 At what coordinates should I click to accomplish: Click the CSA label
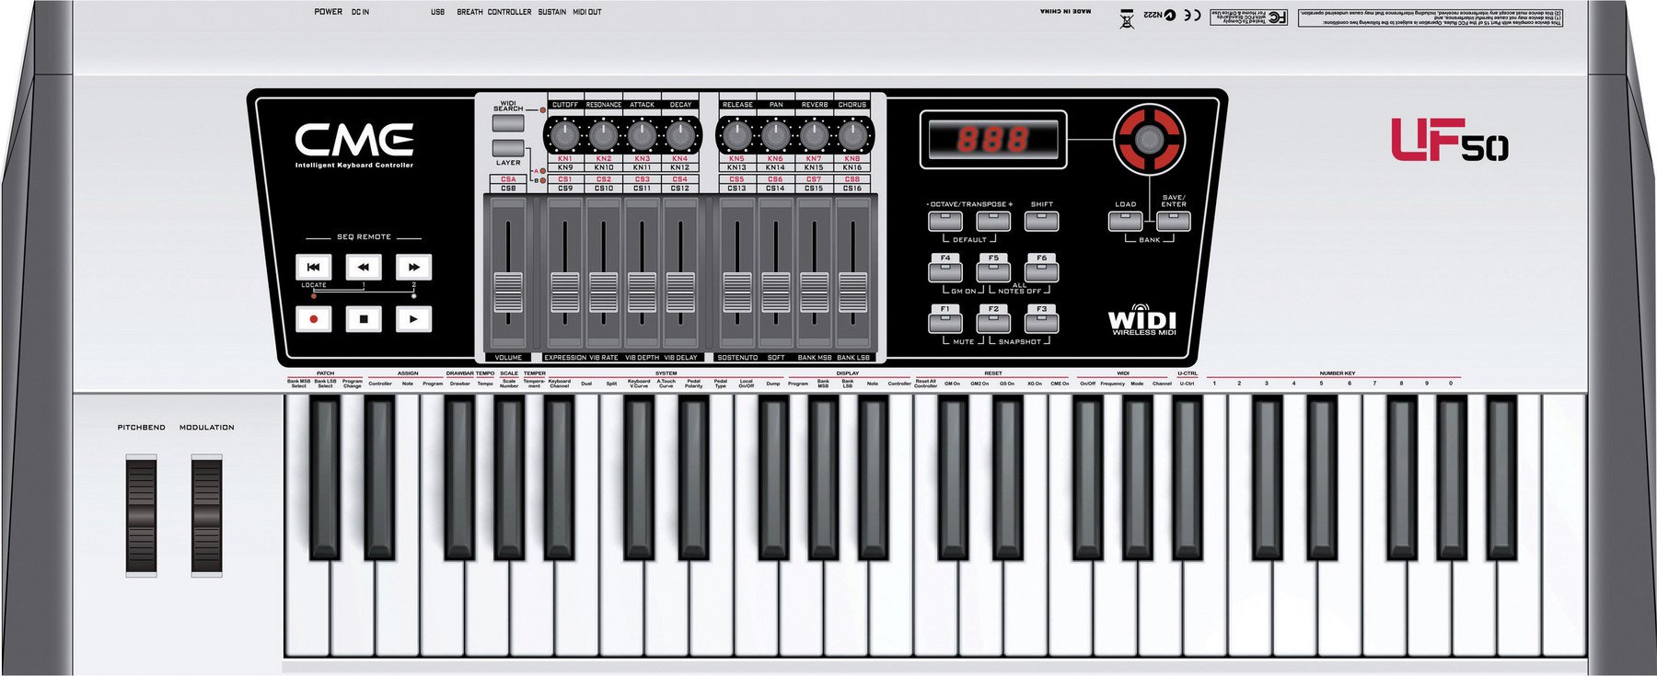pos(508,179)
